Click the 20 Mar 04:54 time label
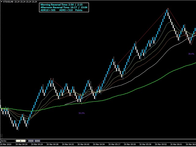 pyautogui.click(x=99, y=144)
